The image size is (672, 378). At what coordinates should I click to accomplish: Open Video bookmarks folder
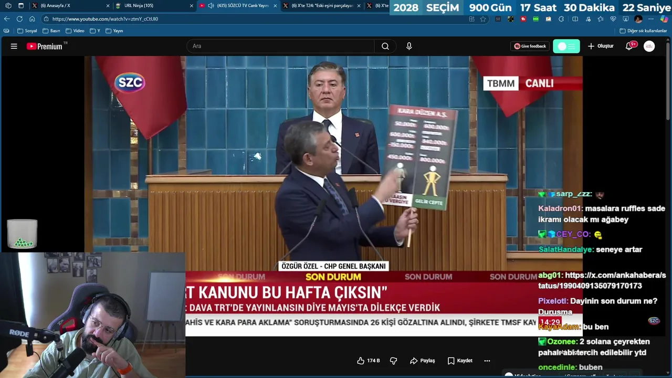pyautogui.click(x=75, y=31)
